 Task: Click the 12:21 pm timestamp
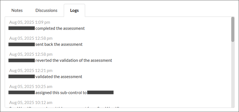click(31, 71)
